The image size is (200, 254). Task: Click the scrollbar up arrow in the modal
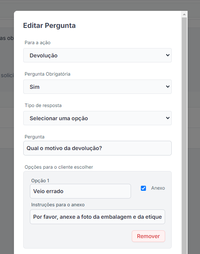(x=184, y=14)
